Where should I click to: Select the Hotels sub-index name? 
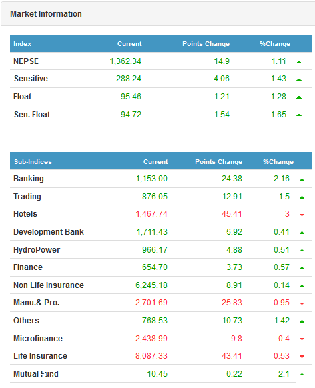(25, 214)
